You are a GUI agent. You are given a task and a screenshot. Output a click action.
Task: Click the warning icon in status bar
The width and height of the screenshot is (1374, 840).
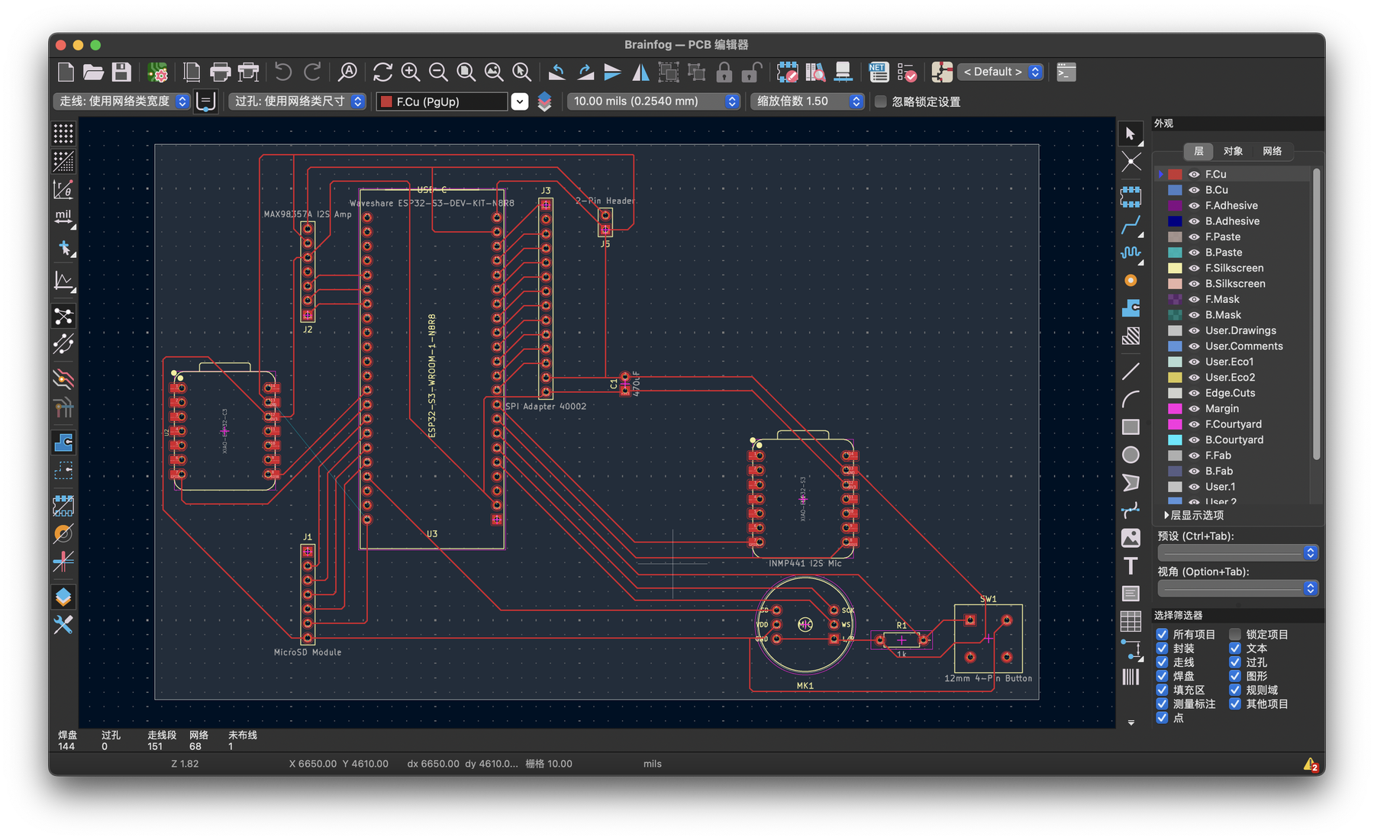(x=1310, y=764)
